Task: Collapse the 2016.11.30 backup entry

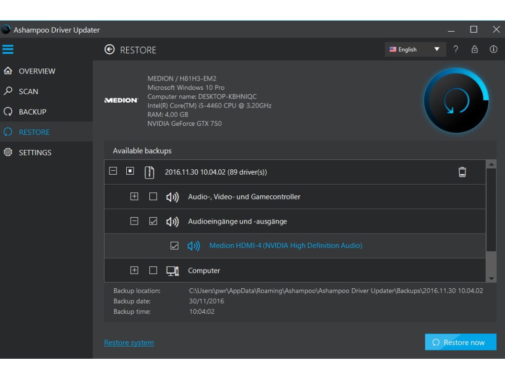Action: (113, 171)
